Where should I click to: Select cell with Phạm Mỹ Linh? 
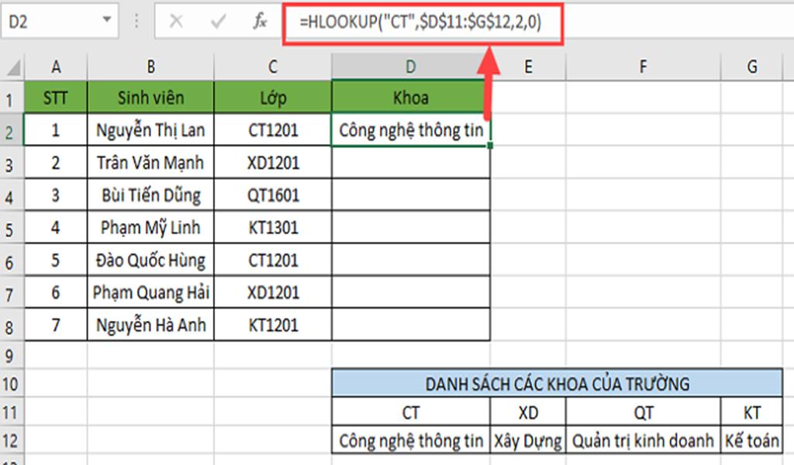(x=151, y=227)
